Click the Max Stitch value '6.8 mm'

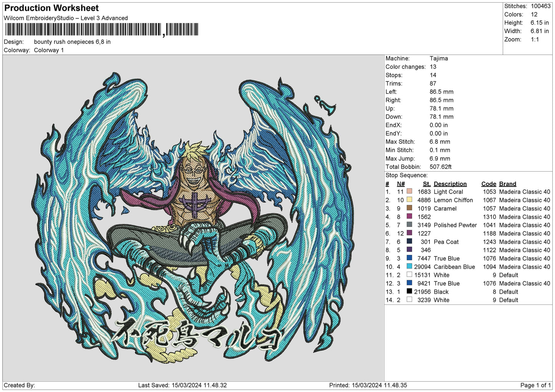pos(440,142)
